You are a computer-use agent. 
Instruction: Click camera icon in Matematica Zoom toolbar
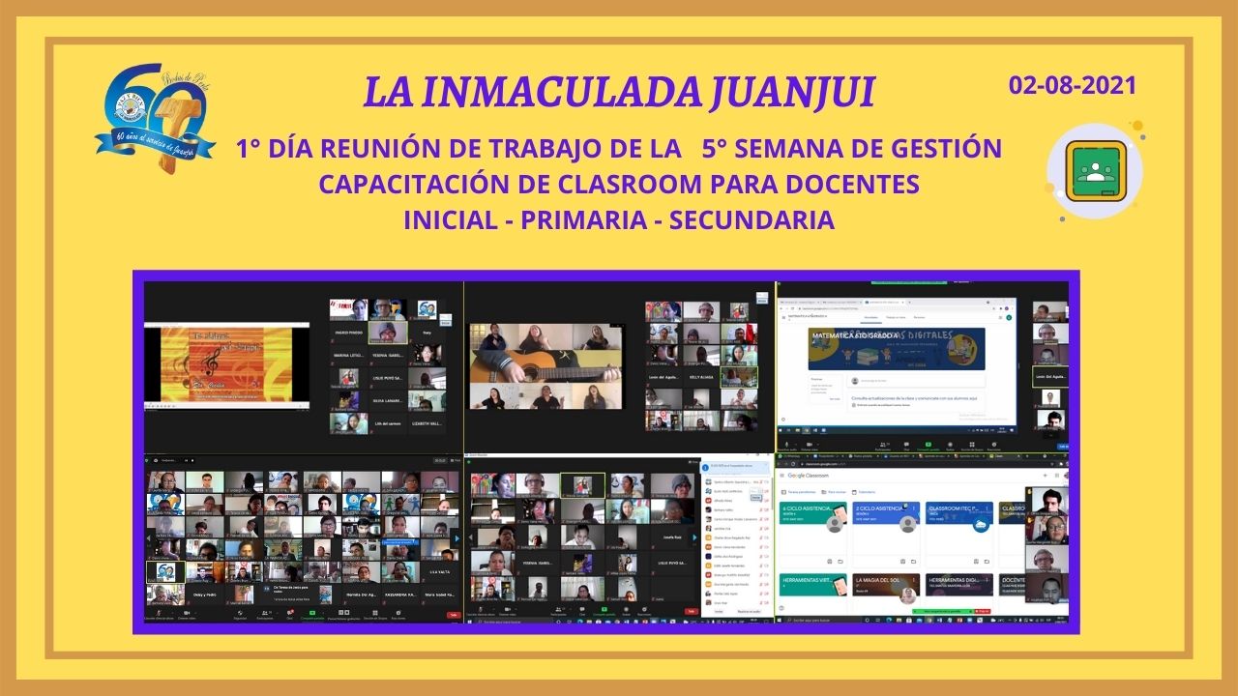point(810,445)
